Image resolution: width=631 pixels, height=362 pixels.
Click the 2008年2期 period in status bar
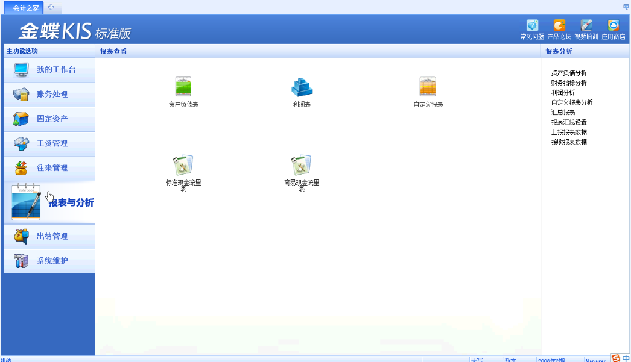551,360
